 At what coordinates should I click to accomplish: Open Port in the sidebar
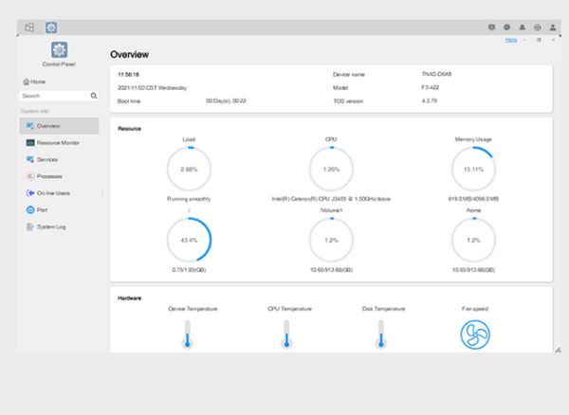(x=59, y=209)
